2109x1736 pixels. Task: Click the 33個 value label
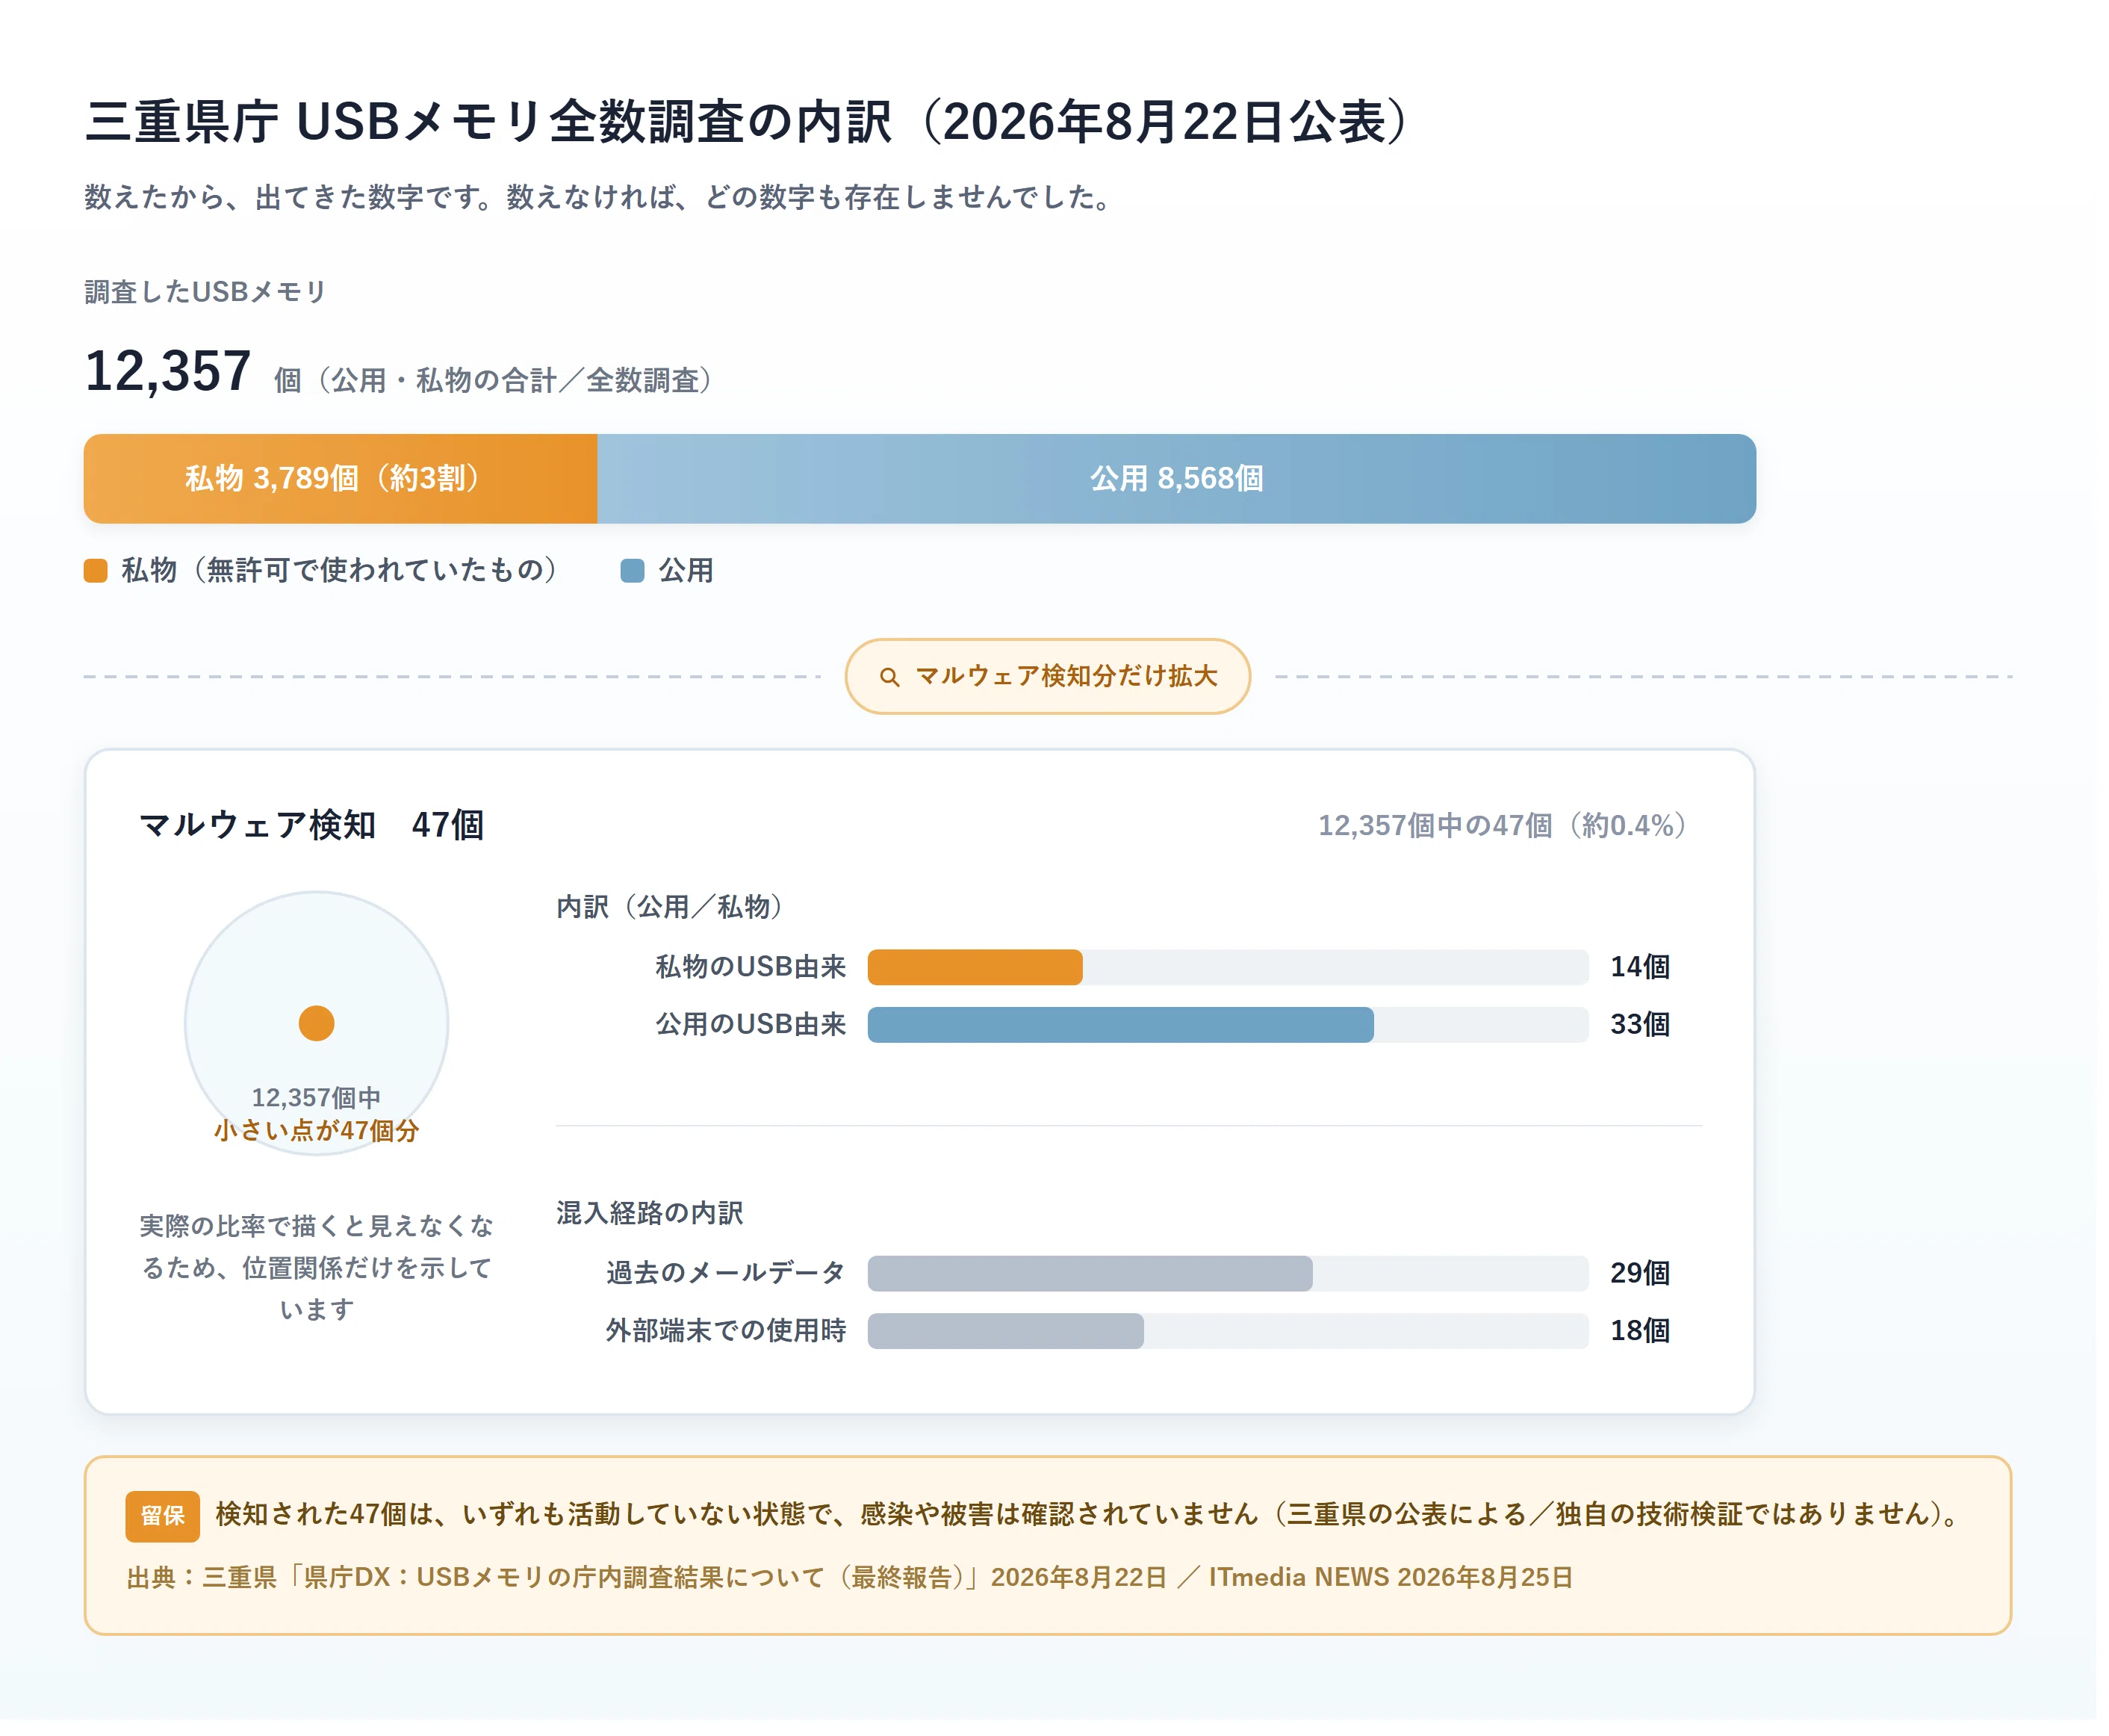1639,1024
